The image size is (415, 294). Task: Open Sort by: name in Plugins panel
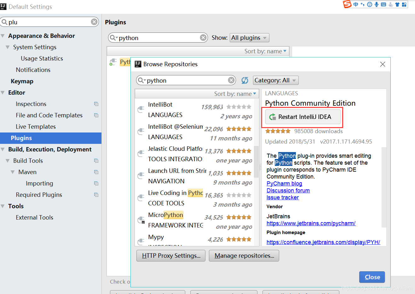[265, 51]
